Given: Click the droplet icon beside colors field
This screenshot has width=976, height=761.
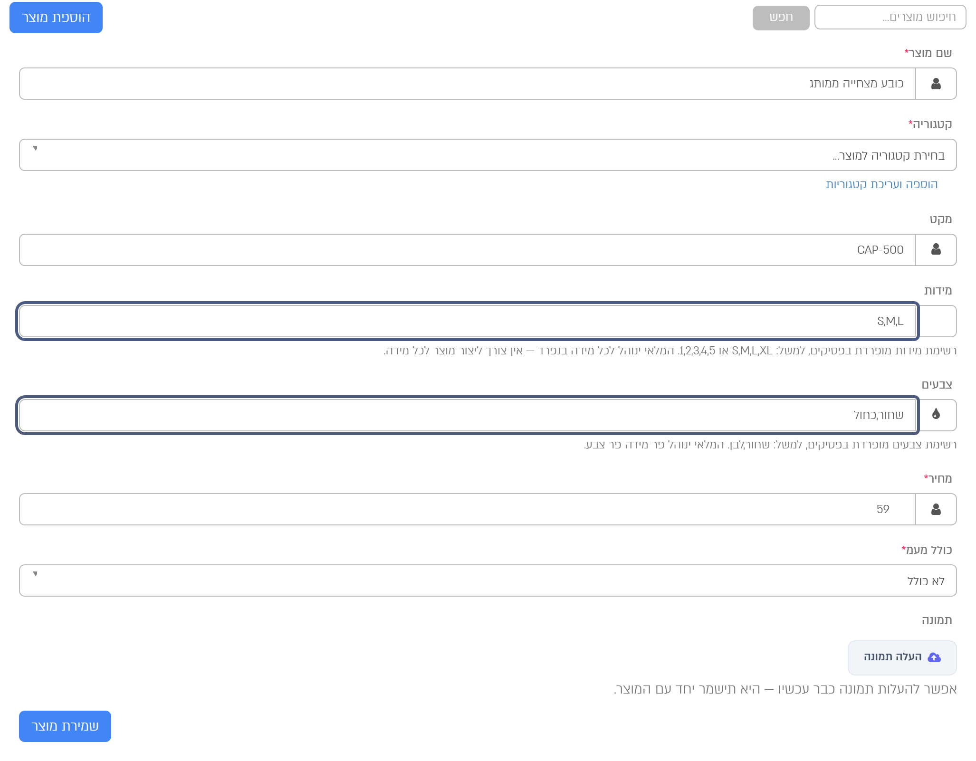Looking at the screenshot, I should click(x=936, y=414).
